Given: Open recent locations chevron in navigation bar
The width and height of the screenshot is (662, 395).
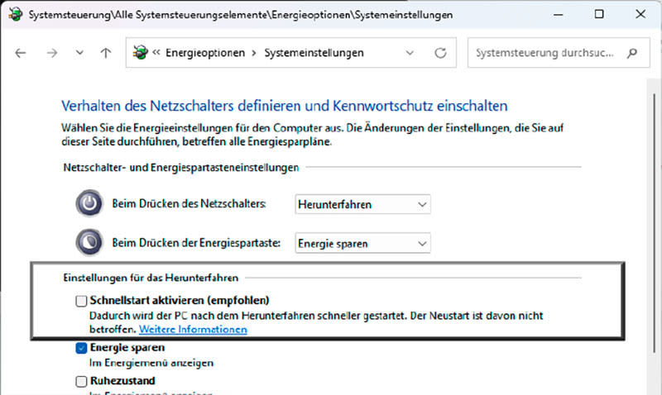Looking at the screenshot, I should [79, 53].
